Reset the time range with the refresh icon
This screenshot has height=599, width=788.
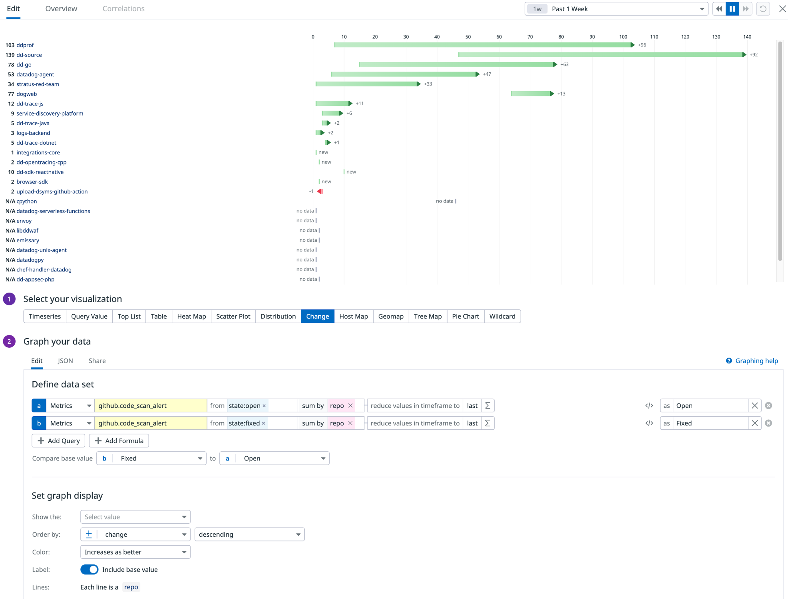[763, 8]
